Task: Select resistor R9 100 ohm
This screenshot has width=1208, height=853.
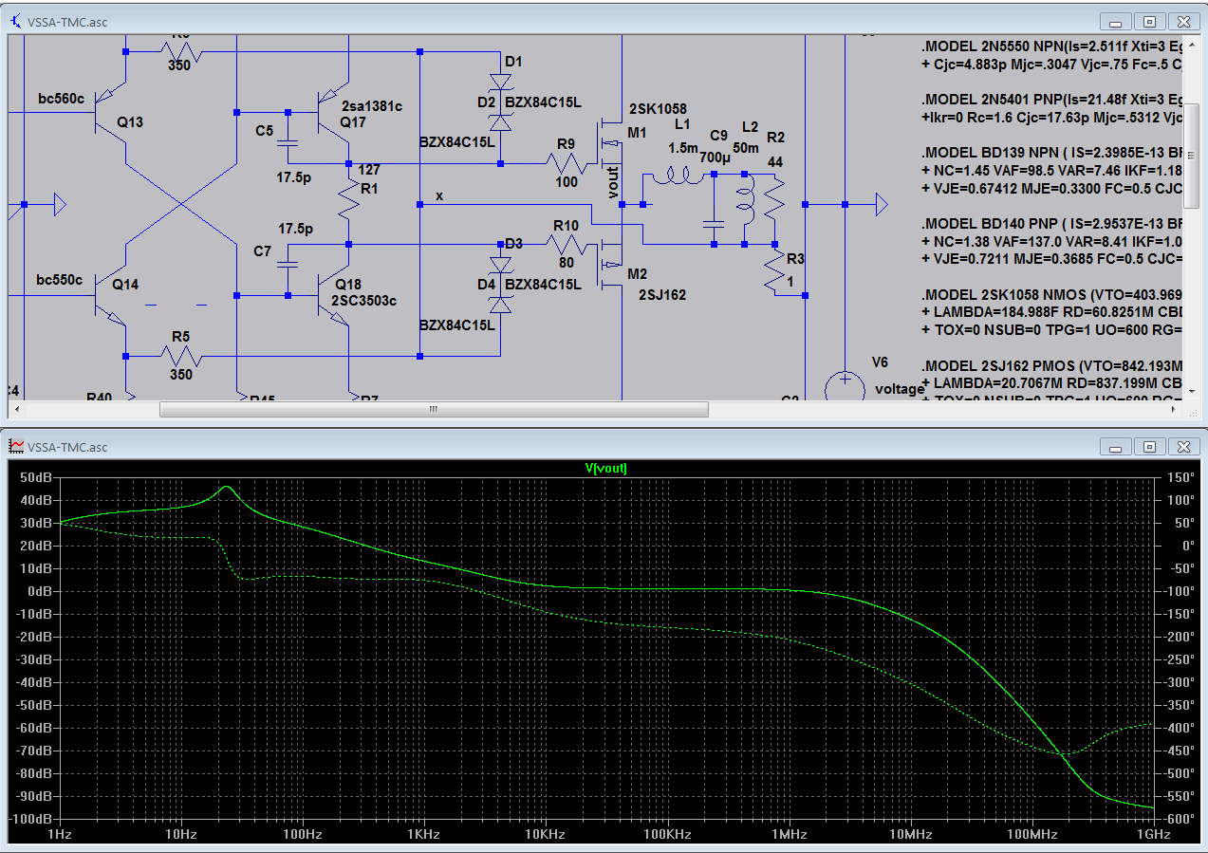Action: tap(566, 163)
